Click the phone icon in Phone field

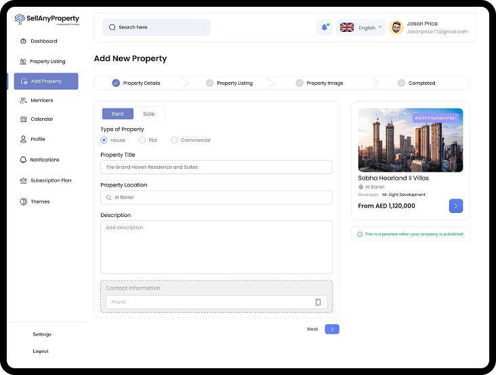(318, 302)
